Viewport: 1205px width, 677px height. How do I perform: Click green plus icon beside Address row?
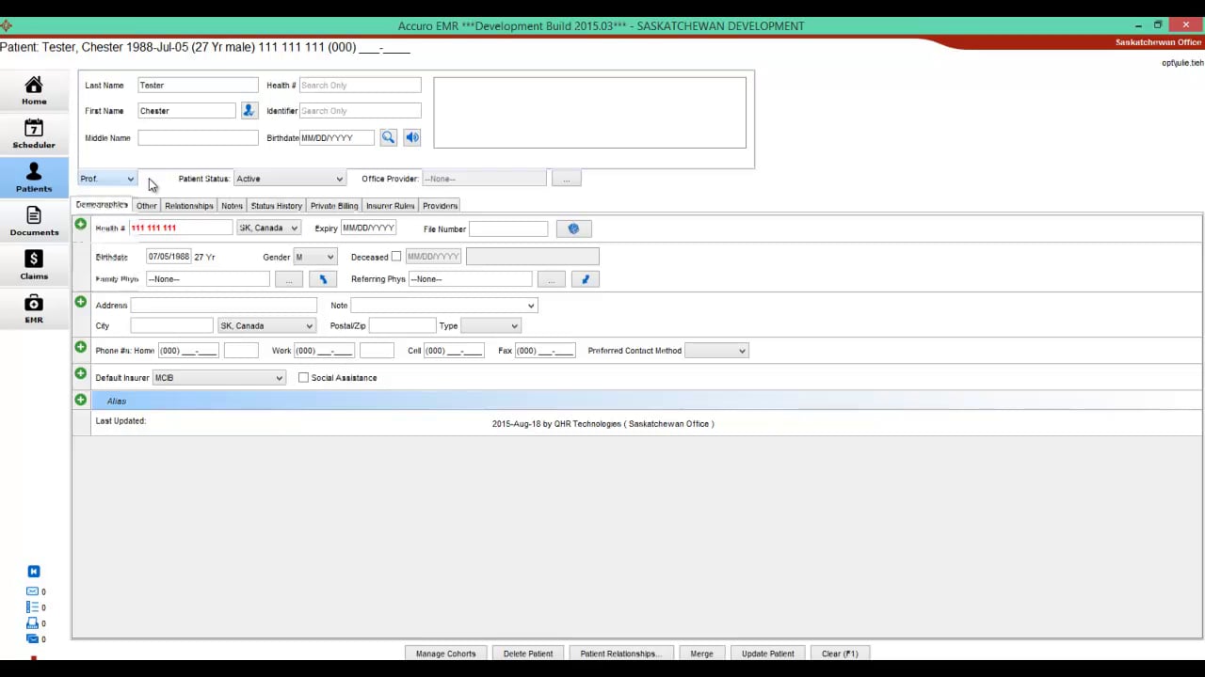(81, 303)
